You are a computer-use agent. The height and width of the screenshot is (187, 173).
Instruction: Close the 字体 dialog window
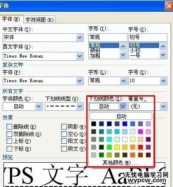(x=169, y=6)
